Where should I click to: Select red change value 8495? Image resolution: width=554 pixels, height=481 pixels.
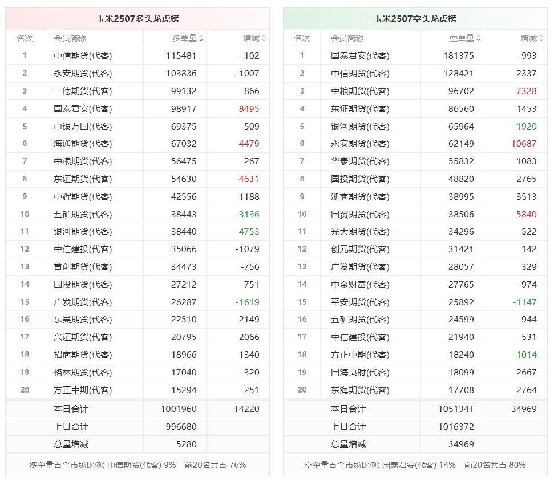point(249,109)
